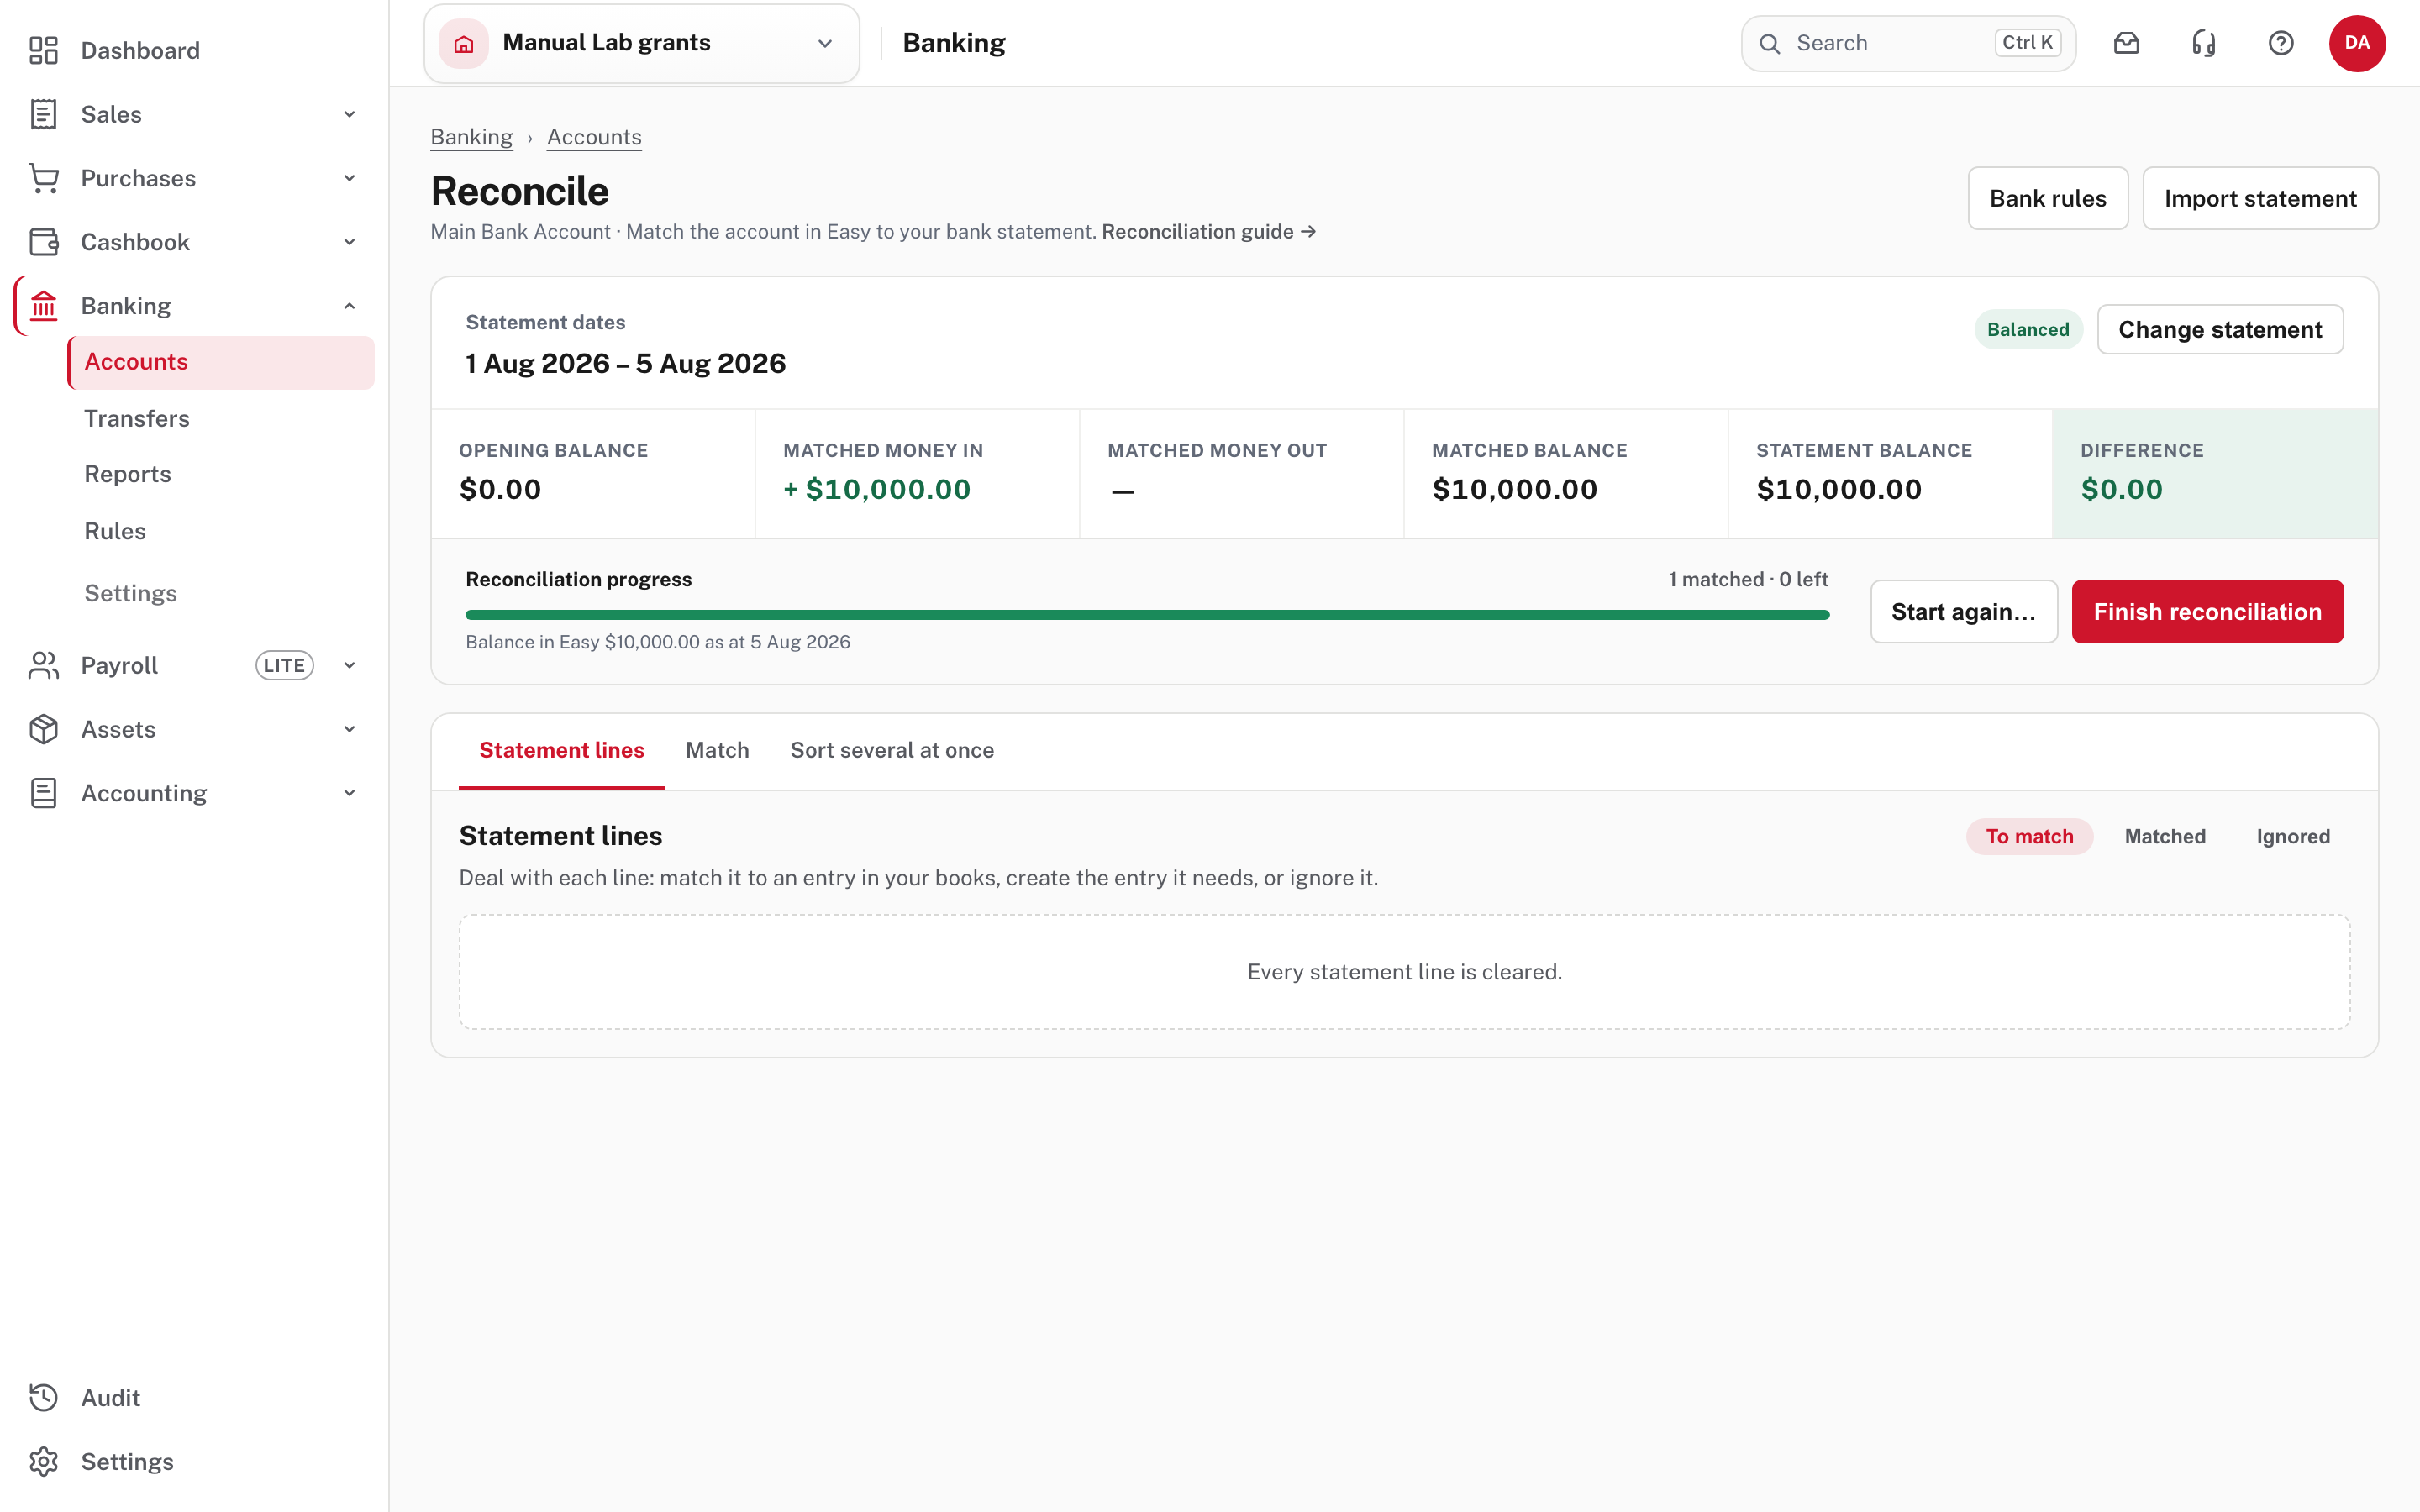
Task: Switch to Sort several at once tab
Action: tap(892, 750)
